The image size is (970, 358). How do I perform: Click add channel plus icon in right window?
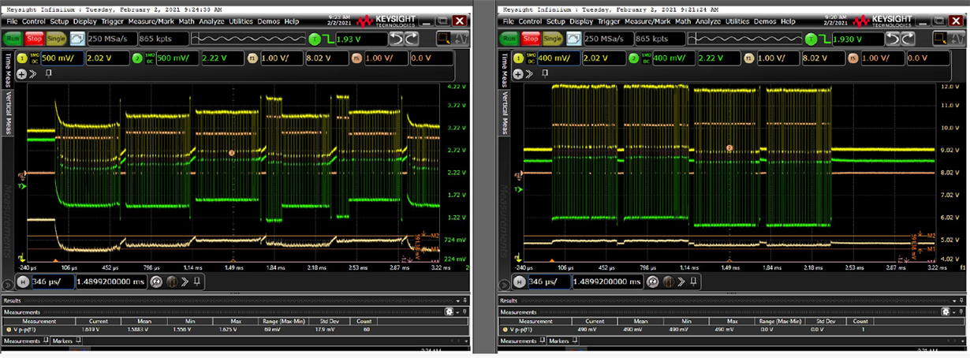point(517,74)
